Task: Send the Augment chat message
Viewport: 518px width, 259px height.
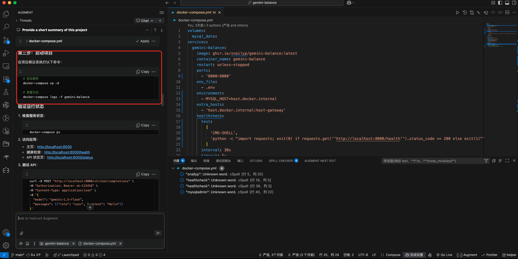Action: [158, 233]
